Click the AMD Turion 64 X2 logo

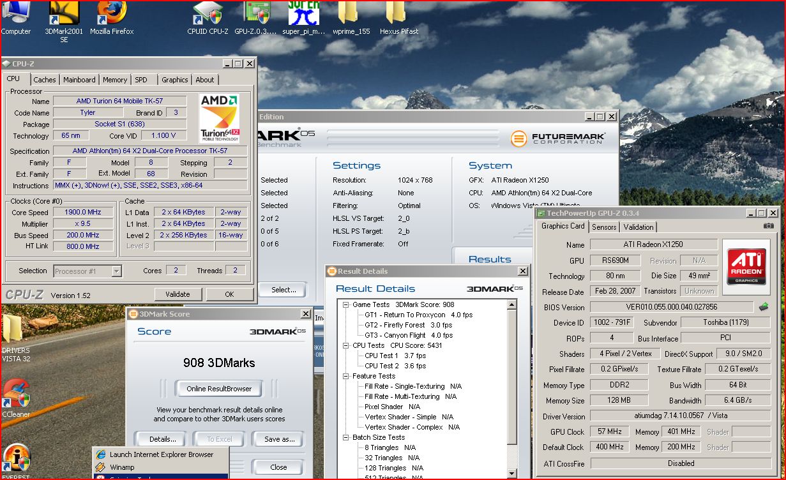tap(220, 119)
